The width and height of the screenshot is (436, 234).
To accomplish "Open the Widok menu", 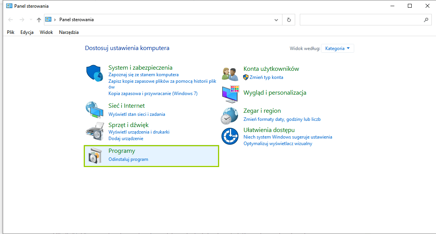I will point(46,32).
